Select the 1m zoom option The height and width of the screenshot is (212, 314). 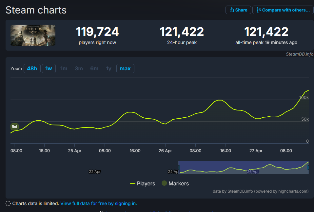pyautogui.click(x=64, y=68)
